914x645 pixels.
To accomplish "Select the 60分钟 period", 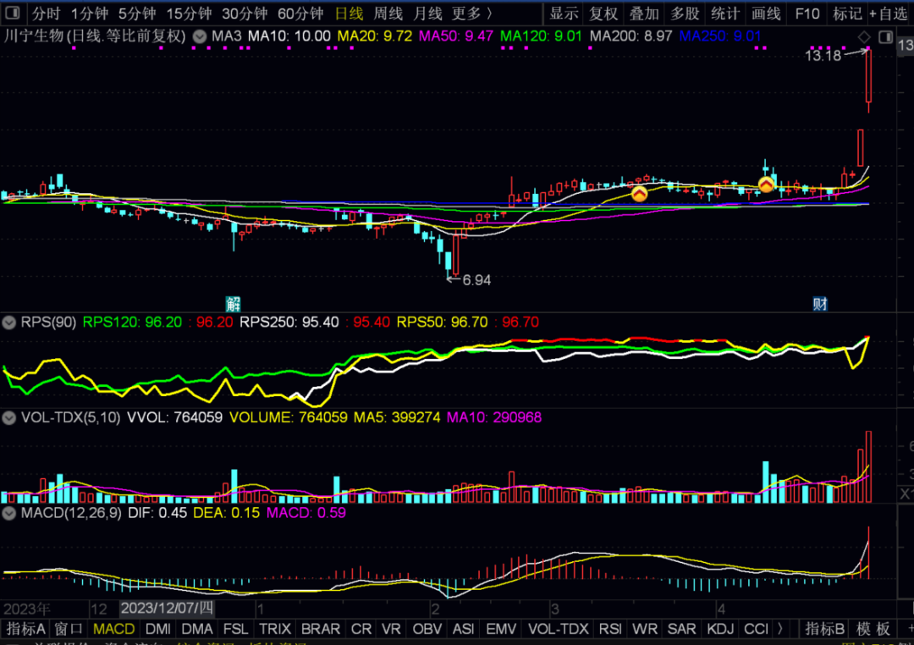I will [x=300, y=14].
